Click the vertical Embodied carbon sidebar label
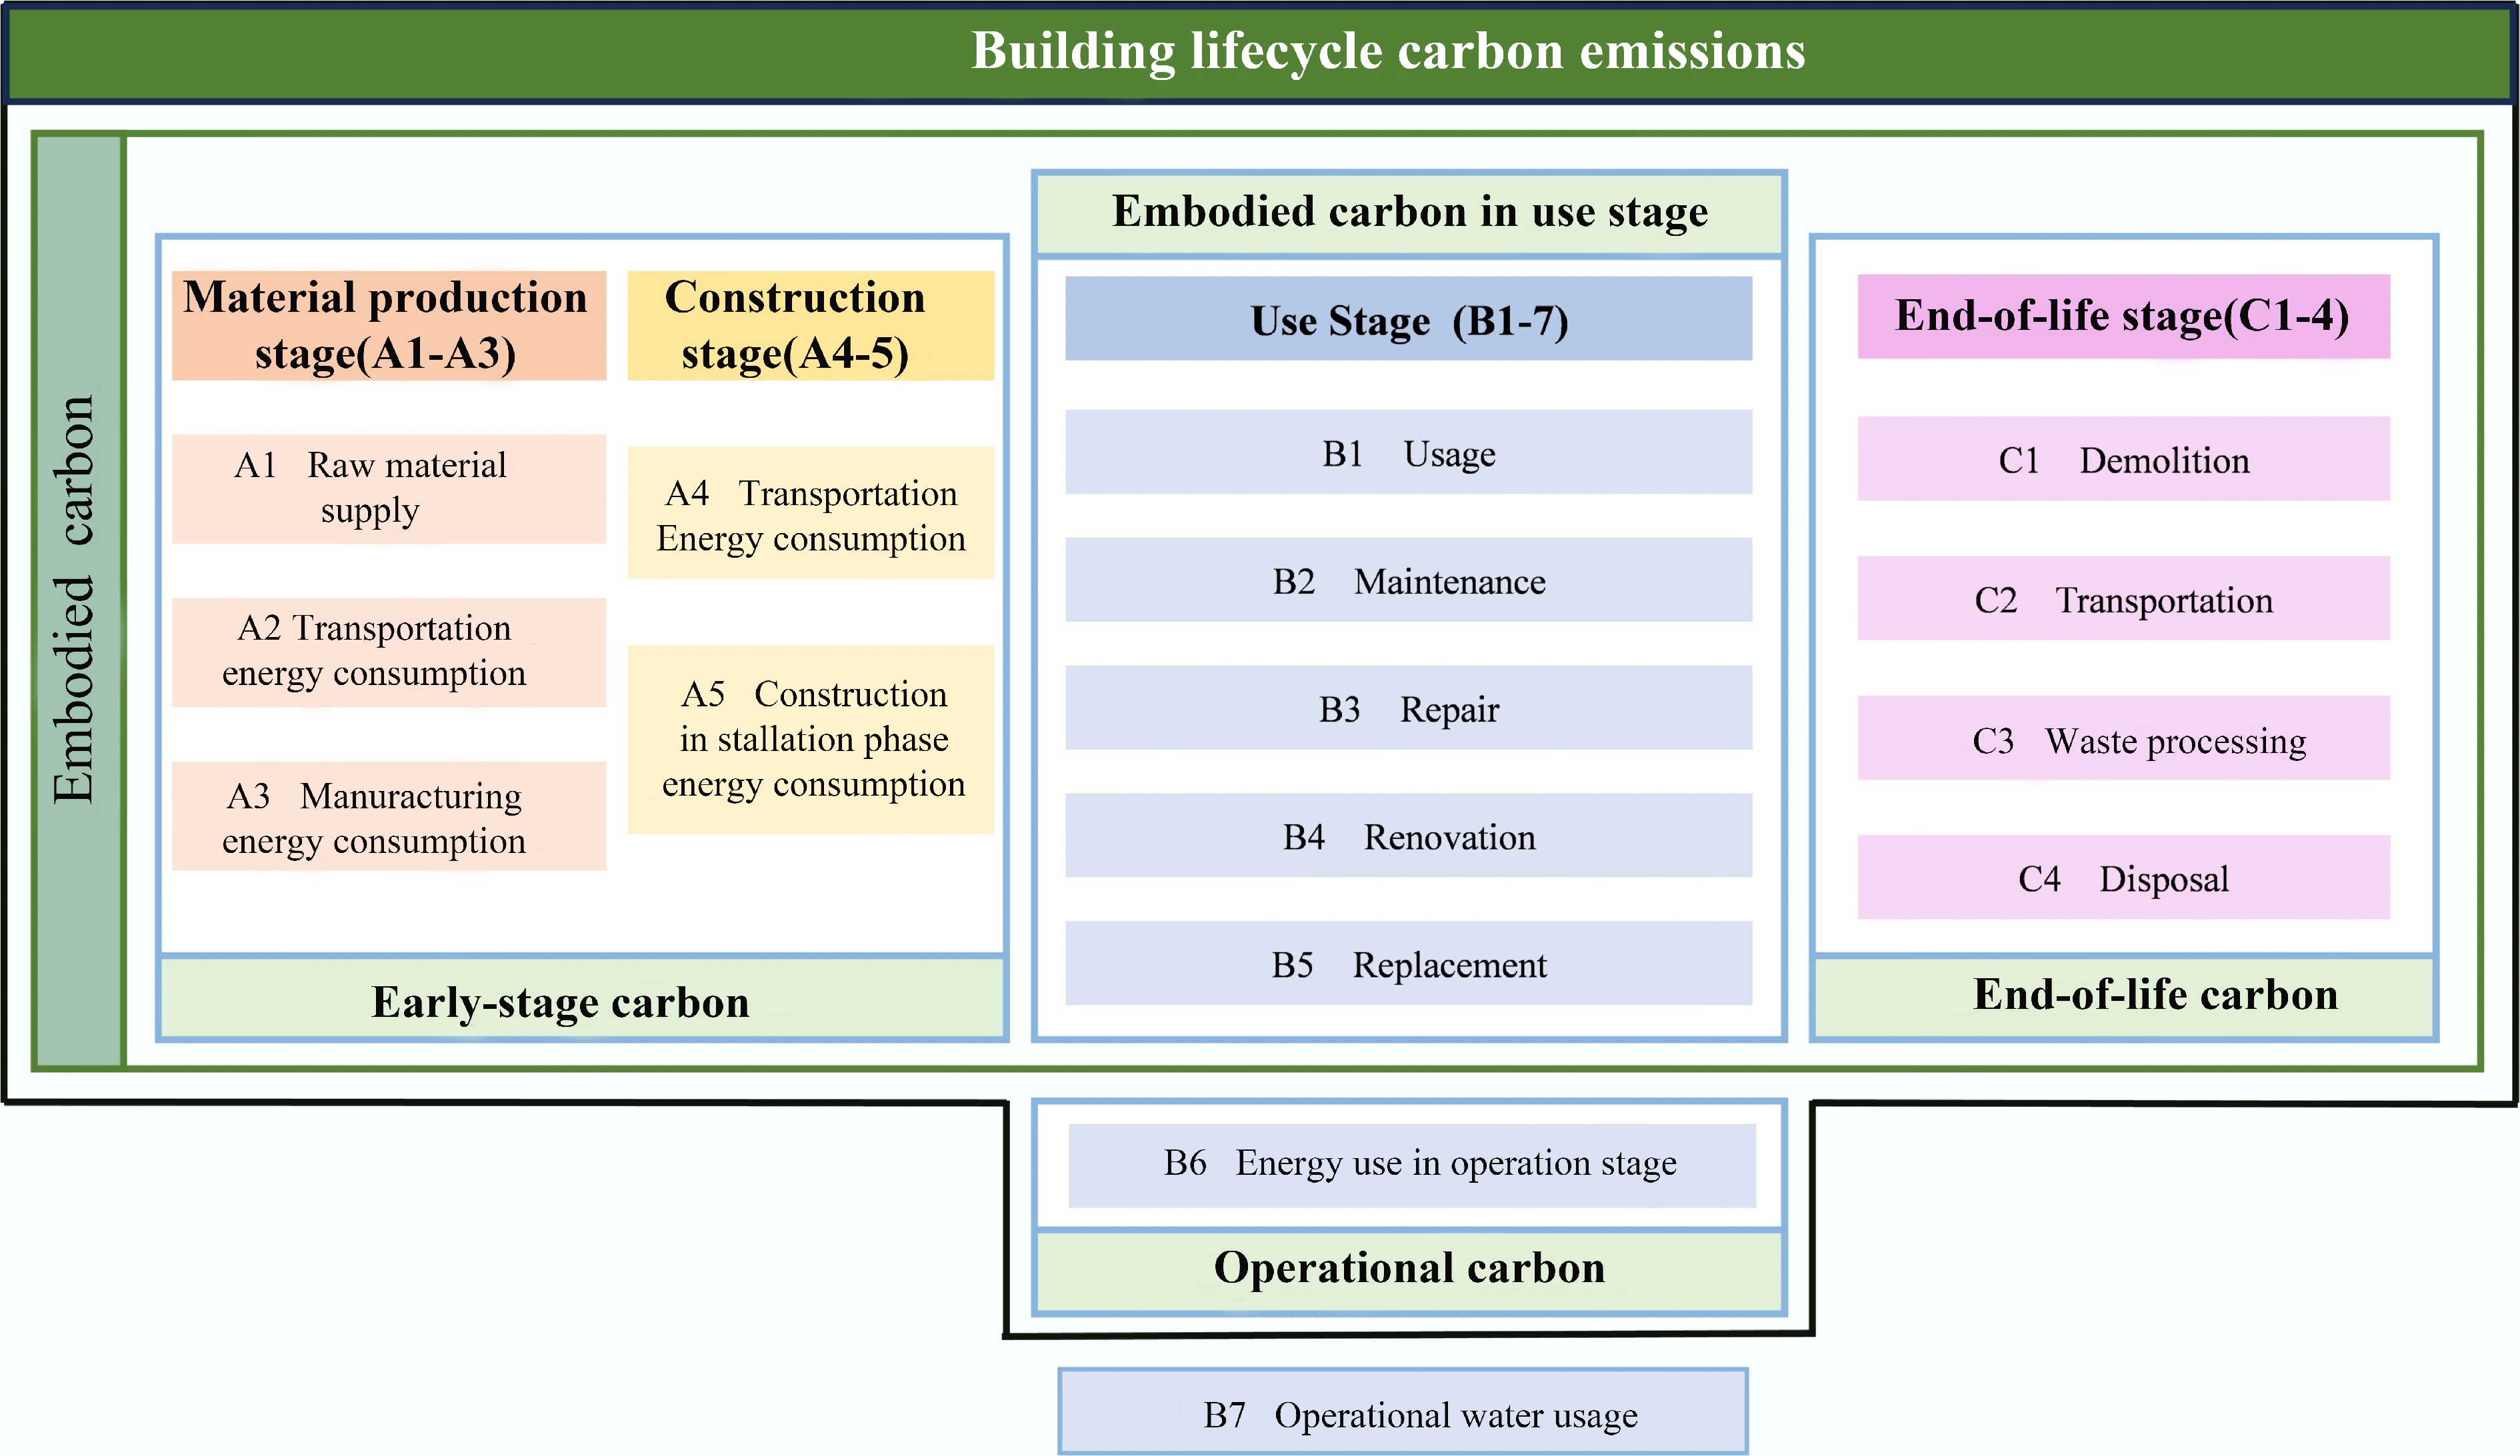2520x1456 pixels. [78, 600]
